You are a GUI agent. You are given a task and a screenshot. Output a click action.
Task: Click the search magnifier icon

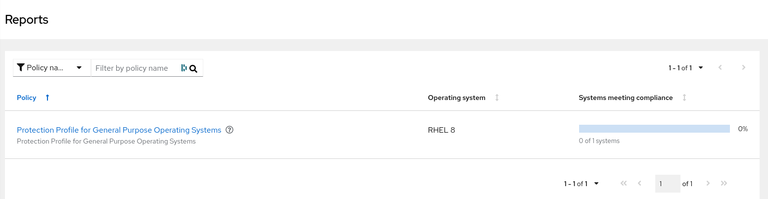[193, 69]
